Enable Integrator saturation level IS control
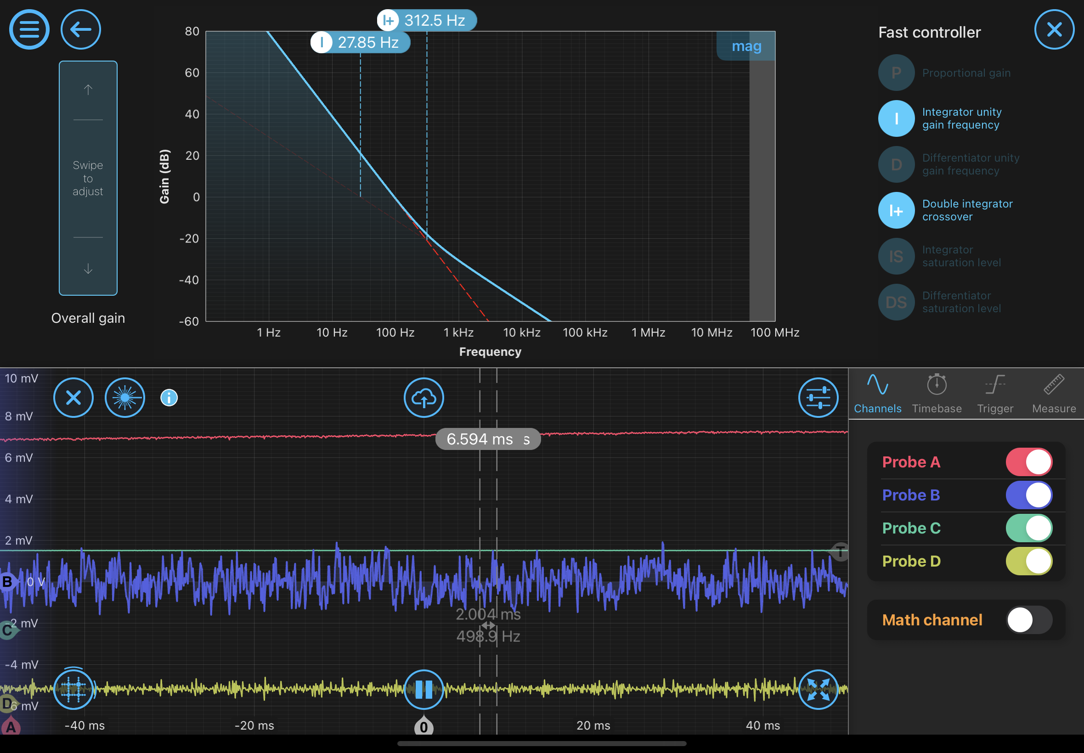 896,256
